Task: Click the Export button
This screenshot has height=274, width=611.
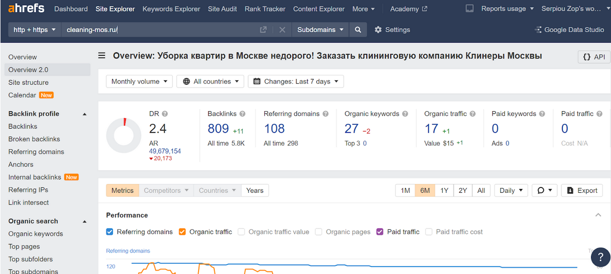Action: pos(582,190)
